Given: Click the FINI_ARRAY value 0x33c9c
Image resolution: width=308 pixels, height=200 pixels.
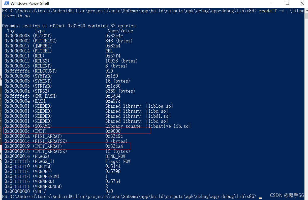Looking at the screenshot, I should pyautogui.click(x=114, y=136).
